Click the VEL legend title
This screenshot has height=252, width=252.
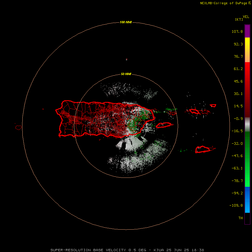pyautogui.click(x=246, y=17)
